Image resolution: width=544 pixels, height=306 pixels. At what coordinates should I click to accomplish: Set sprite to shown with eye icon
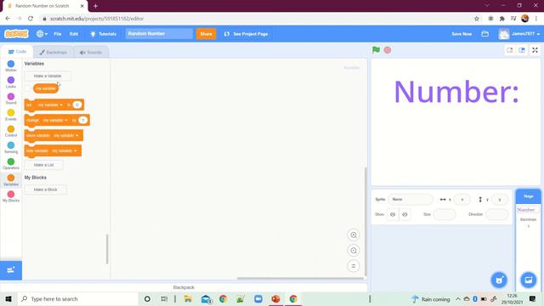coord(393,214)
